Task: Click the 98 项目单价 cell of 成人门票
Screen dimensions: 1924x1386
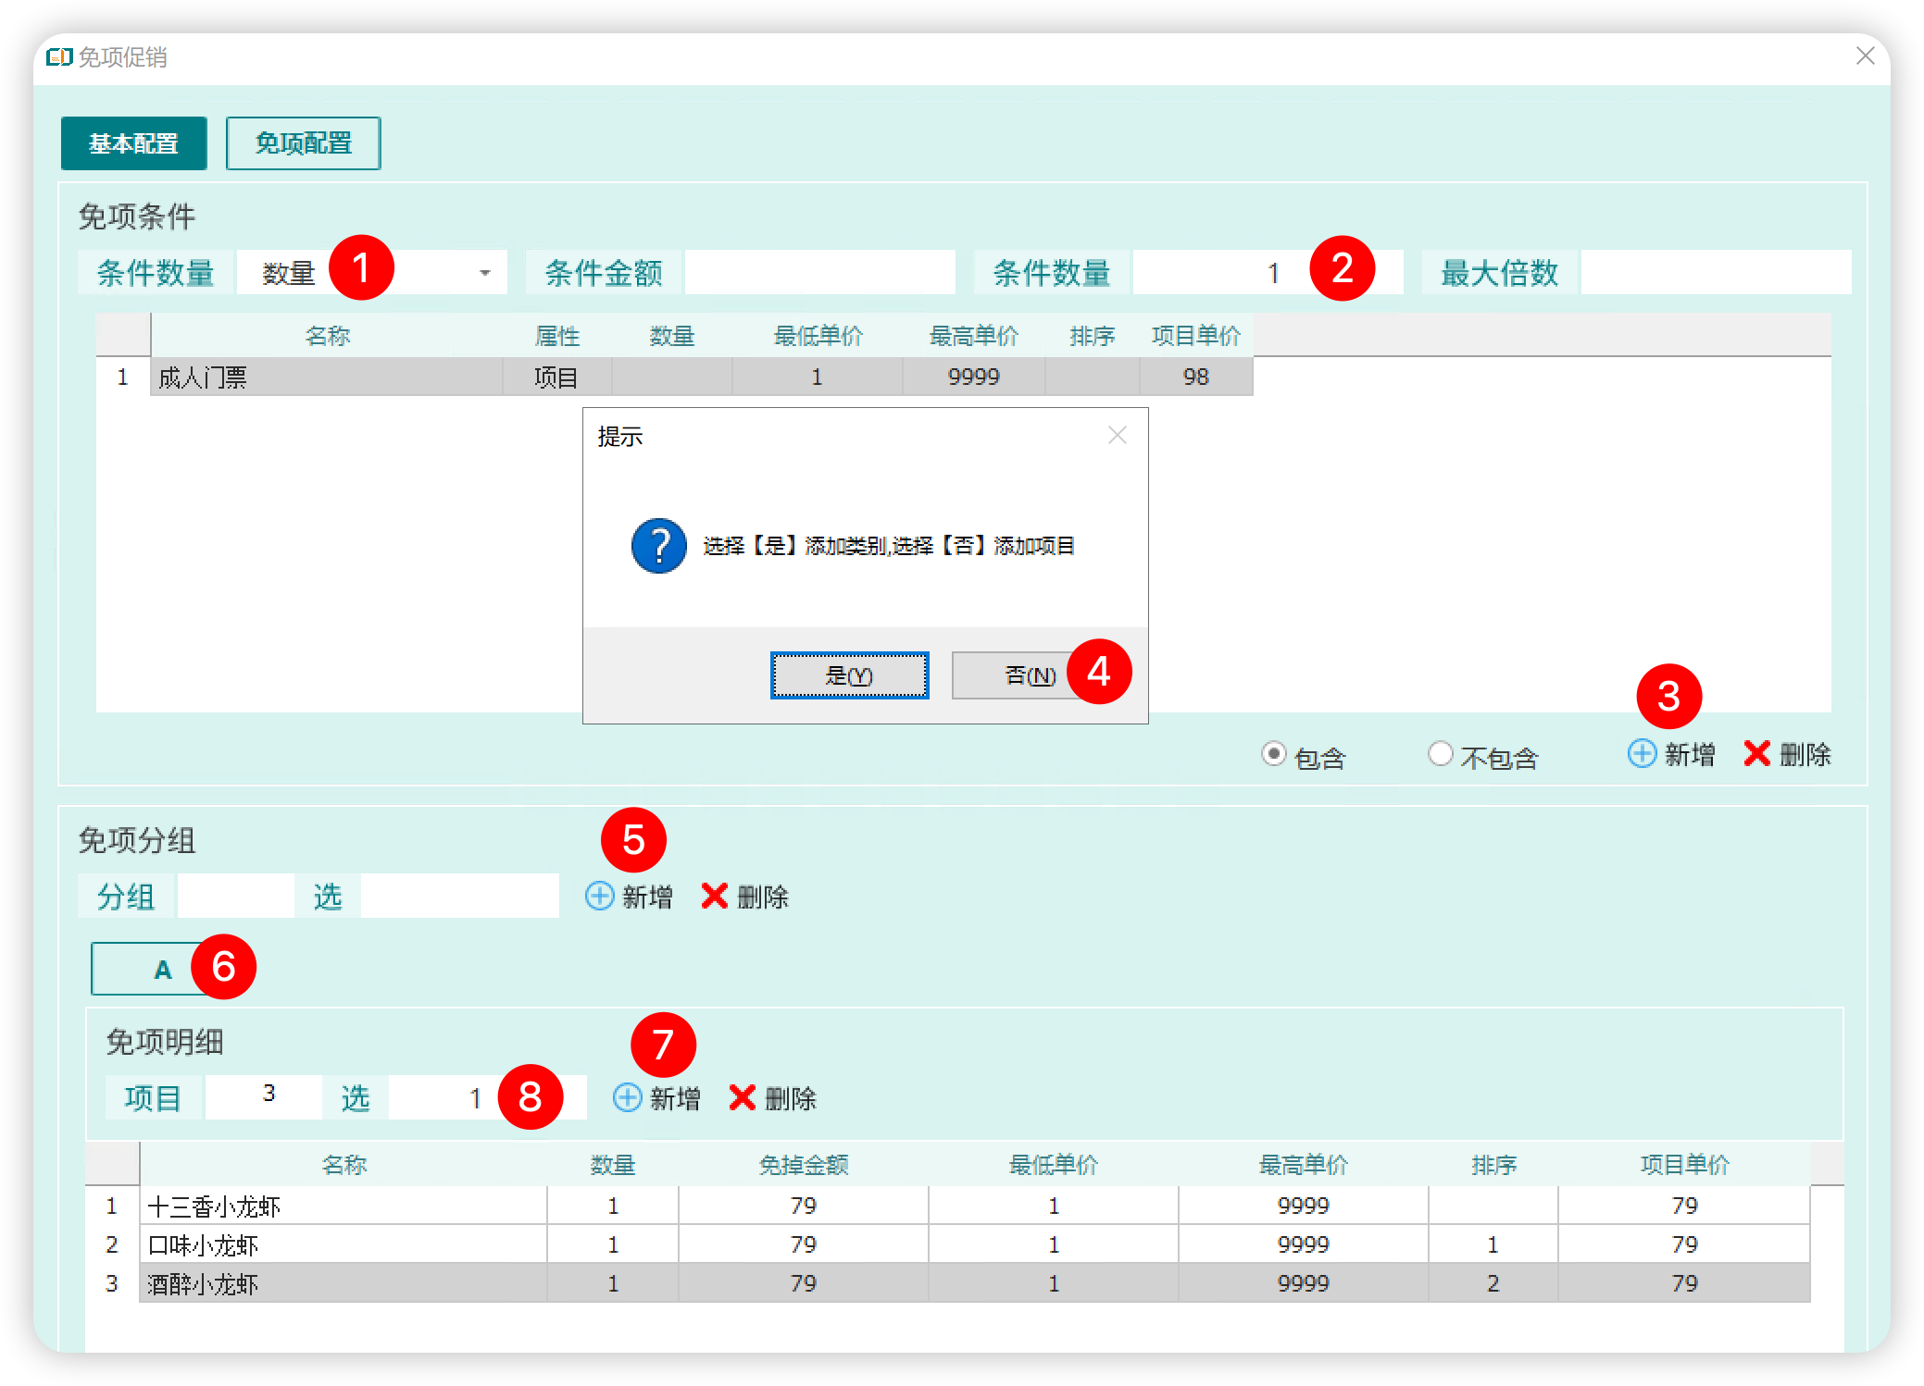Action: (x=1195, y=377)
